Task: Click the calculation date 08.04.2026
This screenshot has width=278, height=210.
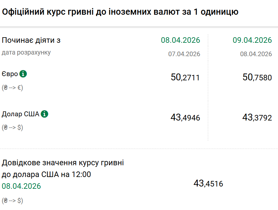Action: [x=256, y=54]
